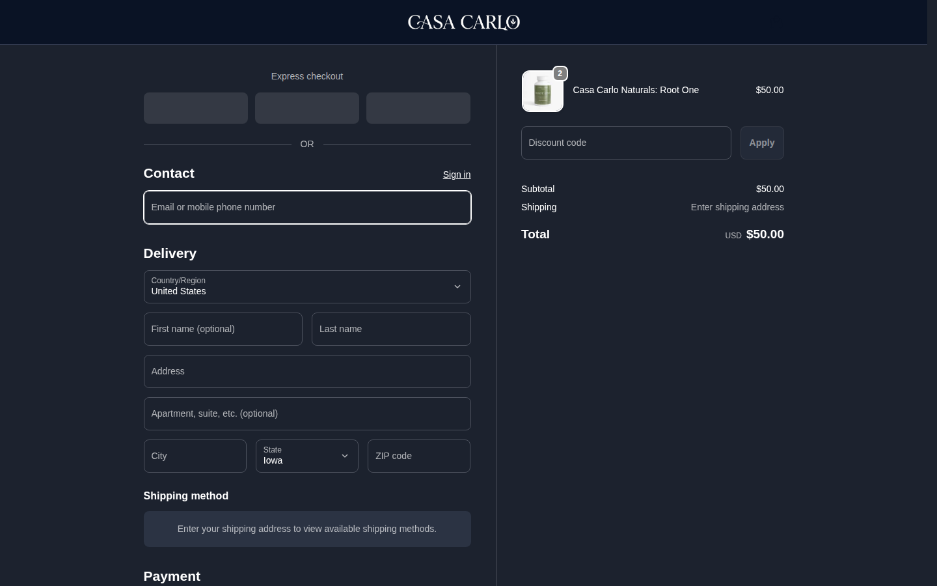Viewport: 937px width, 586px height.
Task: Focus the Last name field
Action: click(391, 329)
